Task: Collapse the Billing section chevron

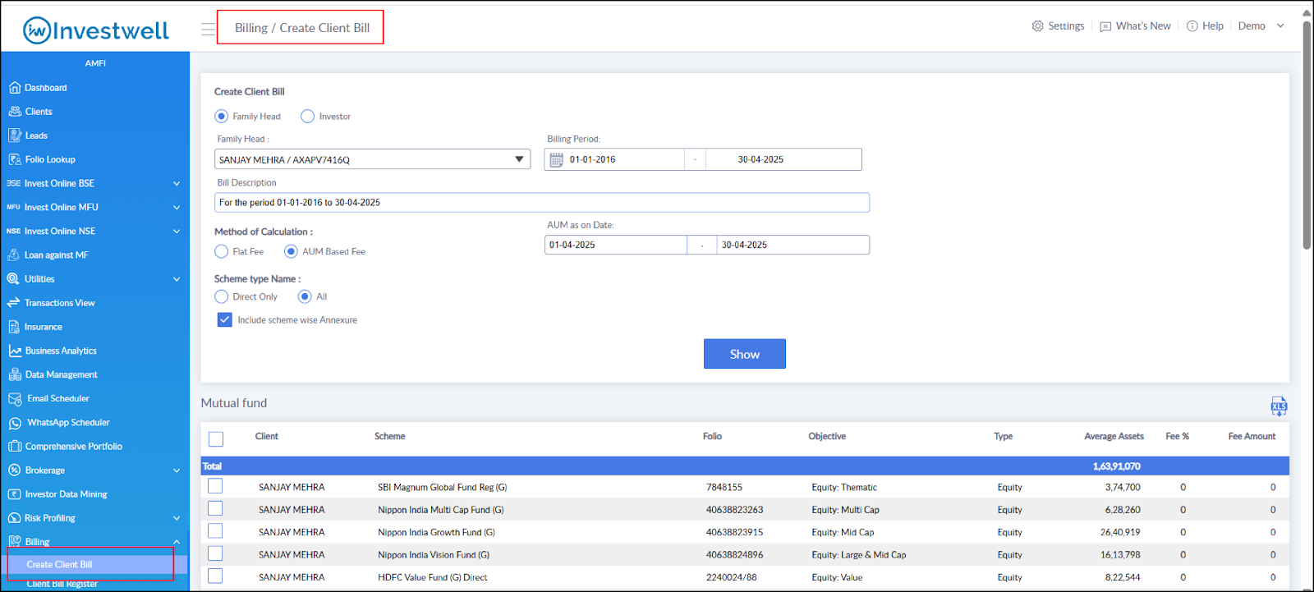Action: click(x=177, y=542)
